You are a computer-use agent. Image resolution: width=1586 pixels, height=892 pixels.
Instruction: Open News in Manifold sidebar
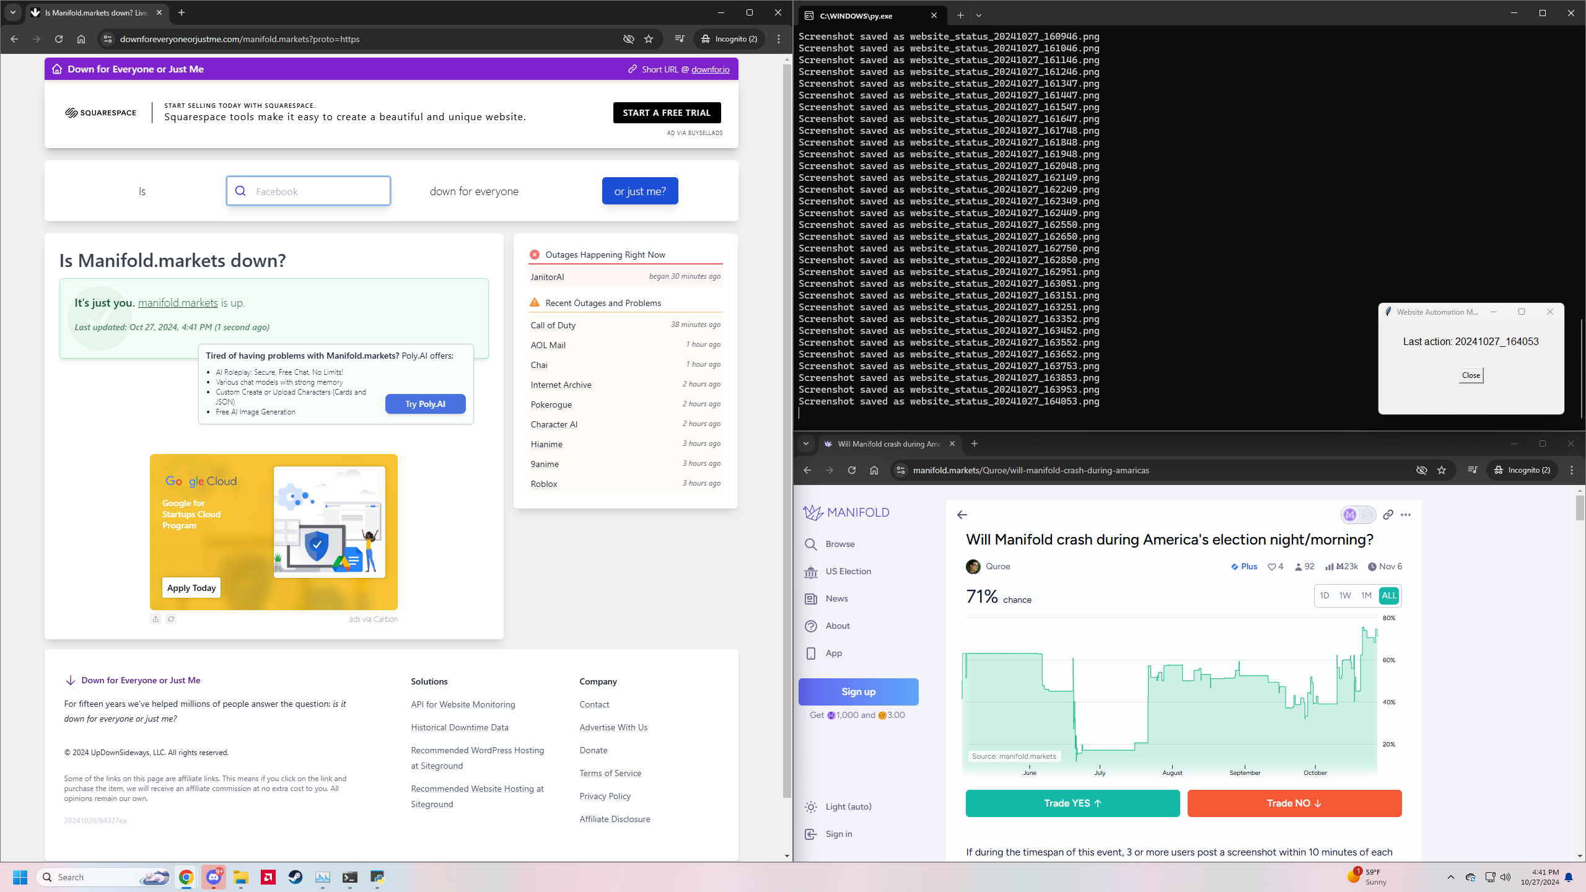826,598
